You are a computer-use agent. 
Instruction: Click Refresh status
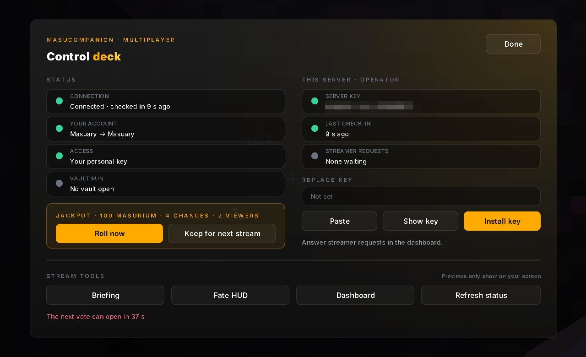[x=481, y=295]
